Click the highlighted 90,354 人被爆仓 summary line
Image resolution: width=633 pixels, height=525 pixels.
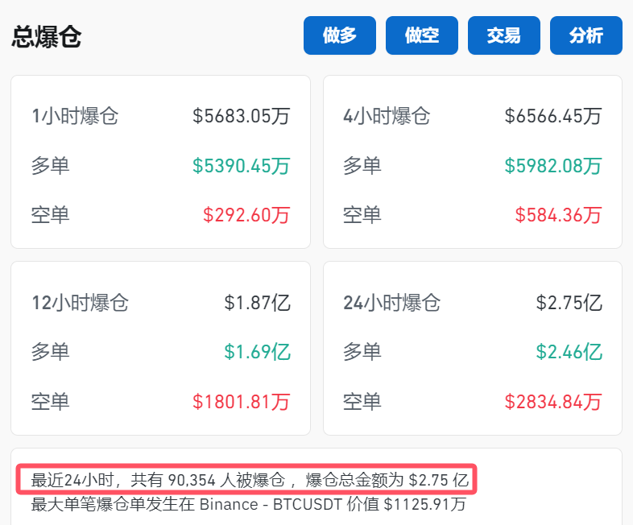point(249,481)
